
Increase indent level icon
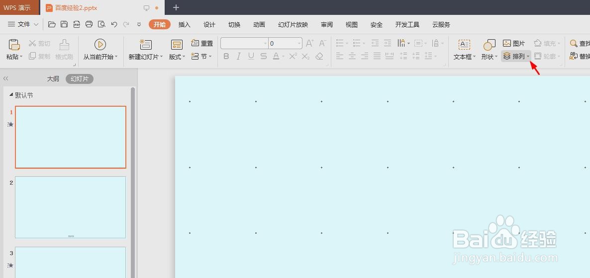coord(388,43)
